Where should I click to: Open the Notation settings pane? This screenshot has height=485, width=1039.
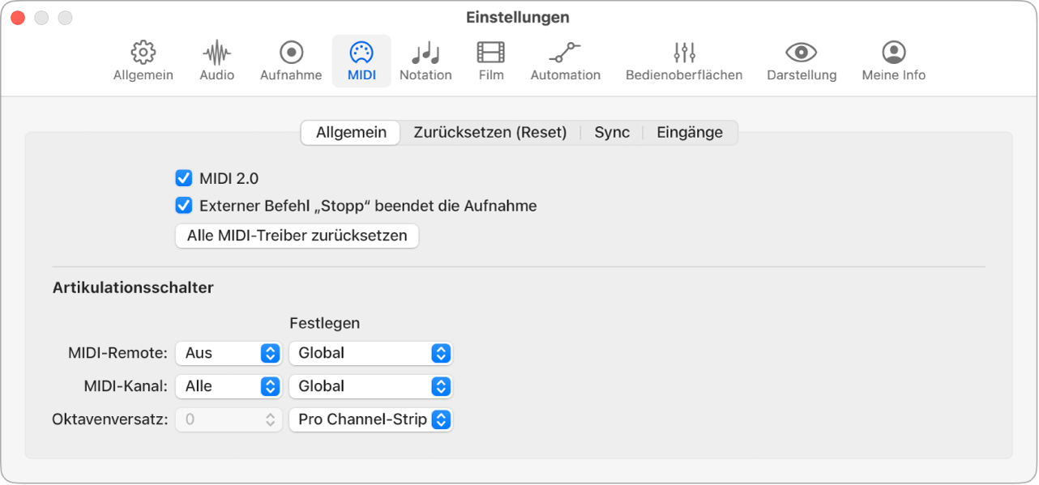(425, 61)
